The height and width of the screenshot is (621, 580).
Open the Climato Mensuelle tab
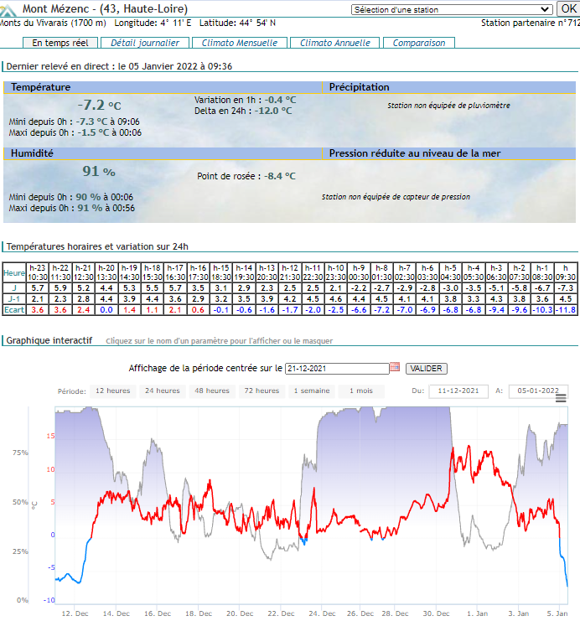239,43
